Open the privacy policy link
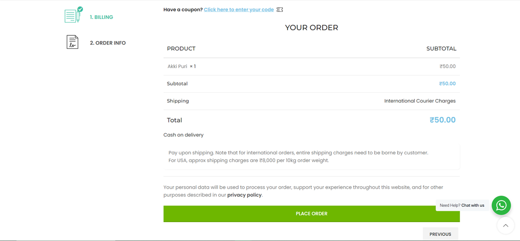 click(244, 195)
